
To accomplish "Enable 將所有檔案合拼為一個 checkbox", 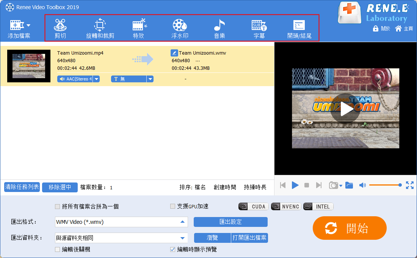I will click(x=57, y=206).
